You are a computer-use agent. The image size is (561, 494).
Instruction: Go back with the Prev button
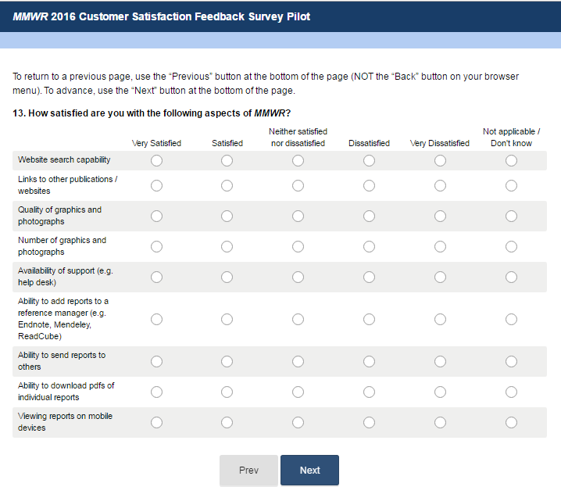point(248,471)
